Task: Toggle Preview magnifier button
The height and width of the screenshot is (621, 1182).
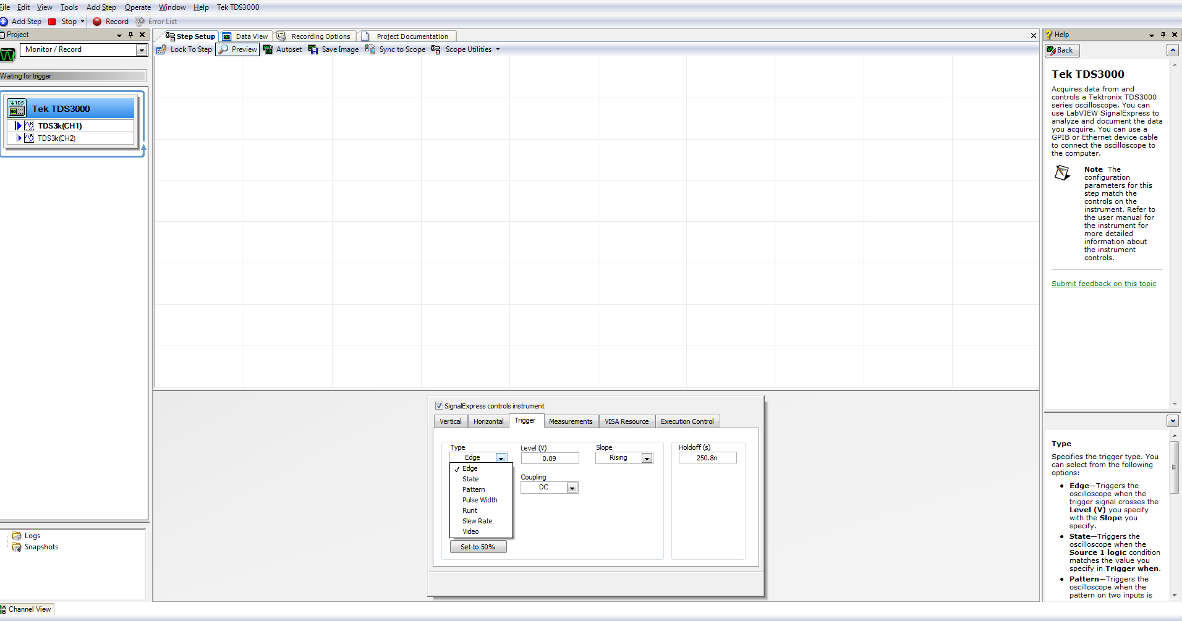Action: coord(237,49)
